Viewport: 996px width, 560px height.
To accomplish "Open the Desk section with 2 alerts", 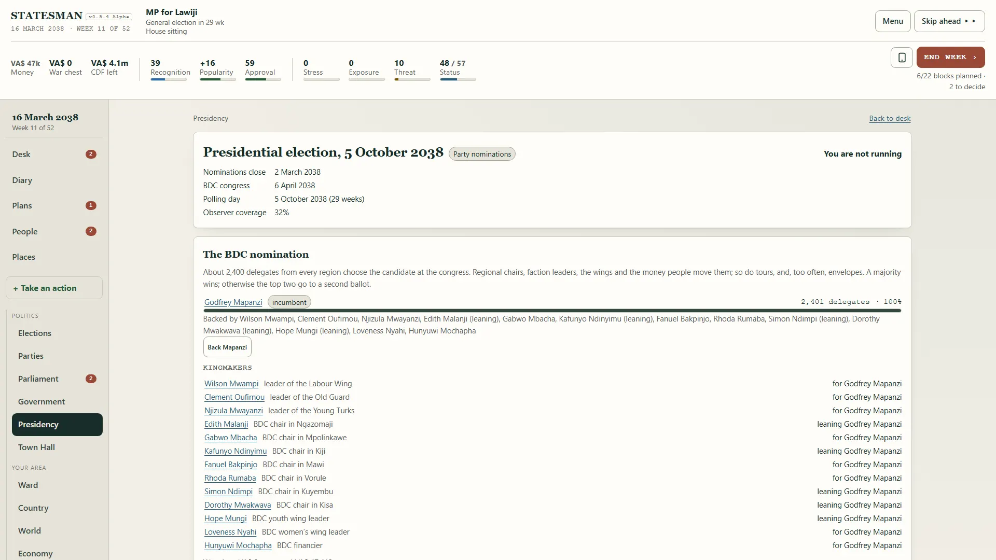I will pyautogui.click(x=54, y=154).
